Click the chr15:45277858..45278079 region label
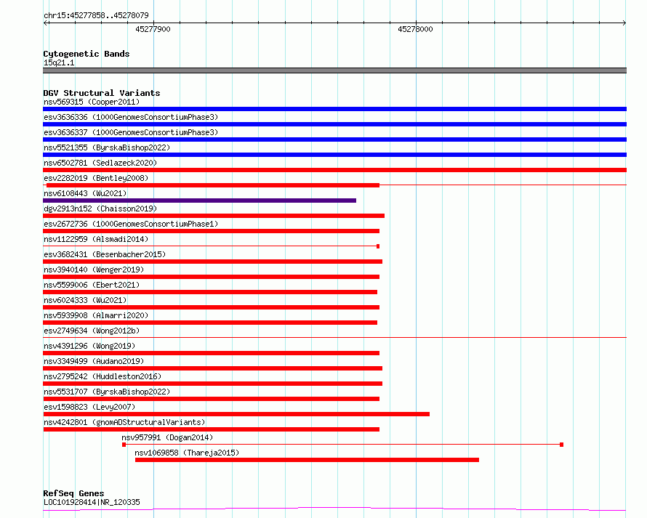Viewport: 647px width, 518px height. pyautogui.click(x=96, y=15)
